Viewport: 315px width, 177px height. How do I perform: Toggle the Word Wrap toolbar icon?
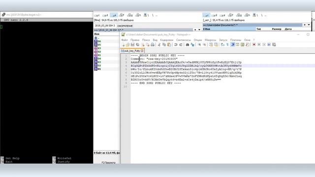point(222,45)
